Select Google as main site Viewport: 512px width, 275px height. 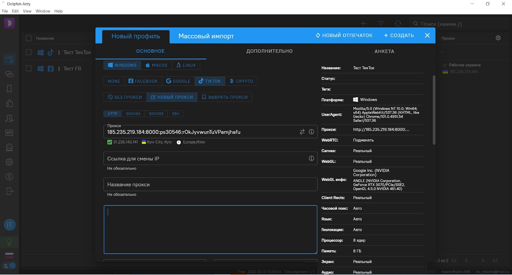tap(178, 81)
